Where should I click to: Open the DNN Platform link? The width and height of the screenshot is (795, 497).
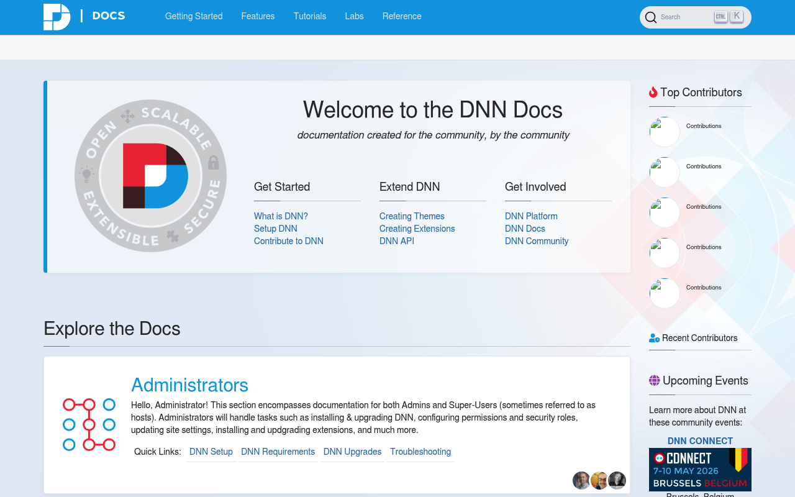[531, 216]
